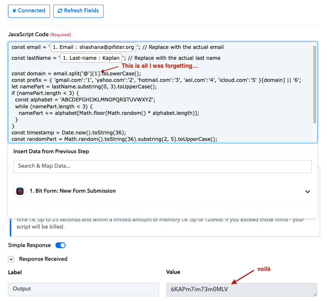Click the Bit Form app logo icon
This screenshot has width=327, height=301.
pos(20,191)
